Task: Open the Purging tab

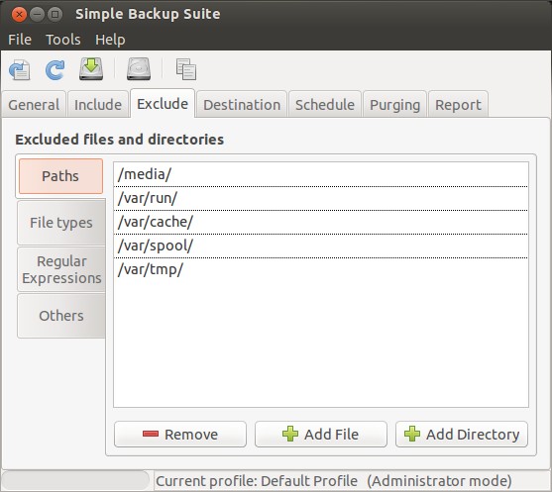Action: [x=395, y=105]
